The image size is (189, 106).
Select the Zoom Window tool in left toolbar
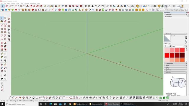tap(5, 68)
